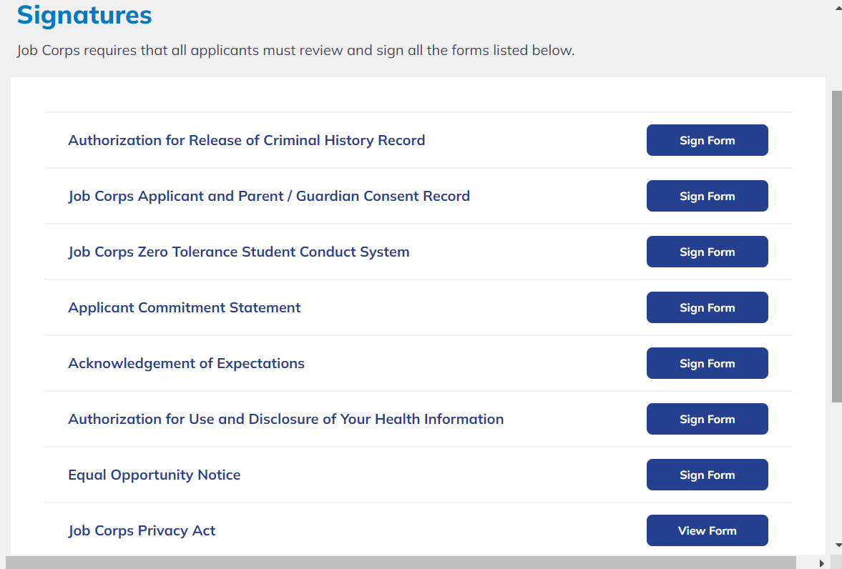Viewport: 842px width, 569px height.
Task: Click the scroll-up arrow on the vertical scrollbar
Action: (x=837, y=7)
